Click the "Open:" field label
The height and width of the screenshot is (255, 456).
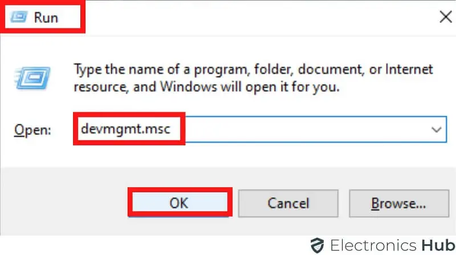tap(32, 131)
